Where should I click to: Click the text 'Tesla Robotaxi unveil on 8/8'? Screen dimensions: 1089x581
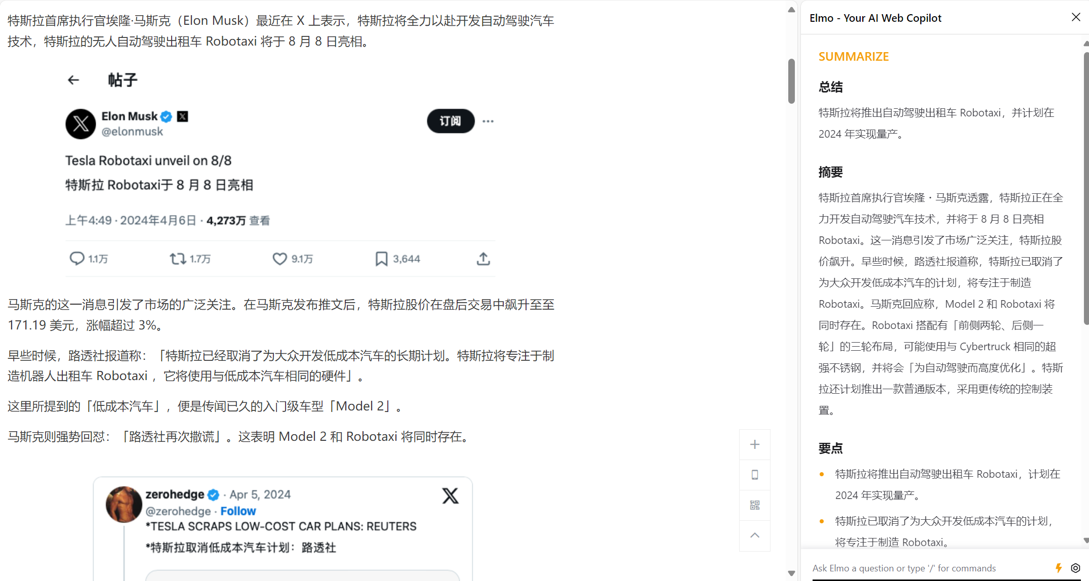coord(148,160)
